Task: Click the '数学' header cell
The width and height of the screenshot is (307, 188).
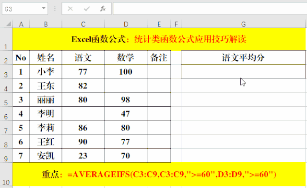Action: point(126,57)
